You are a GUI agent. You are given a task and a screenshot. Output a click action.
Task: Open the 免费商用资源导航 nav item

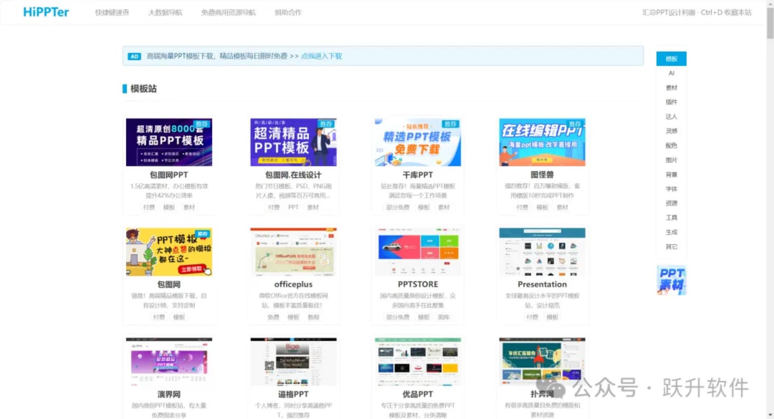coord(228,12)
